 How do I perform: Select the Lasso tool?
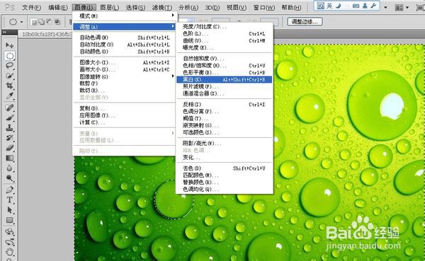pyautogui.click(x=10, y=66)
